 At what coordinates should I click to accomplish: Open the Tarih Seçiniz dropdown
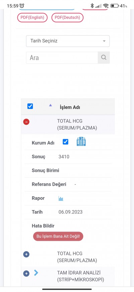(68, 41)
